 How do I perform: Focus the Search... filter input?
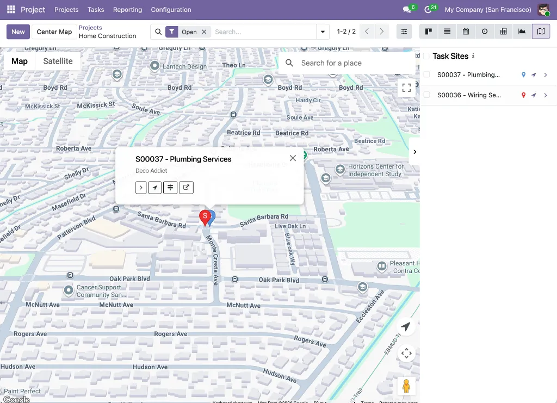(264, 32)
